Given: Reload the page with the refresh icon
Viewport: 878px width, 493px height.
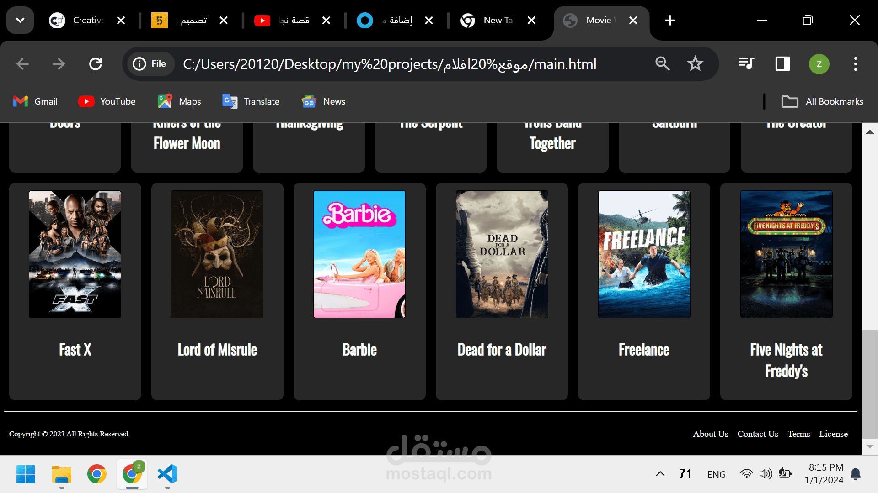Looking at the screenshot, I should click(x=96, y=64).
